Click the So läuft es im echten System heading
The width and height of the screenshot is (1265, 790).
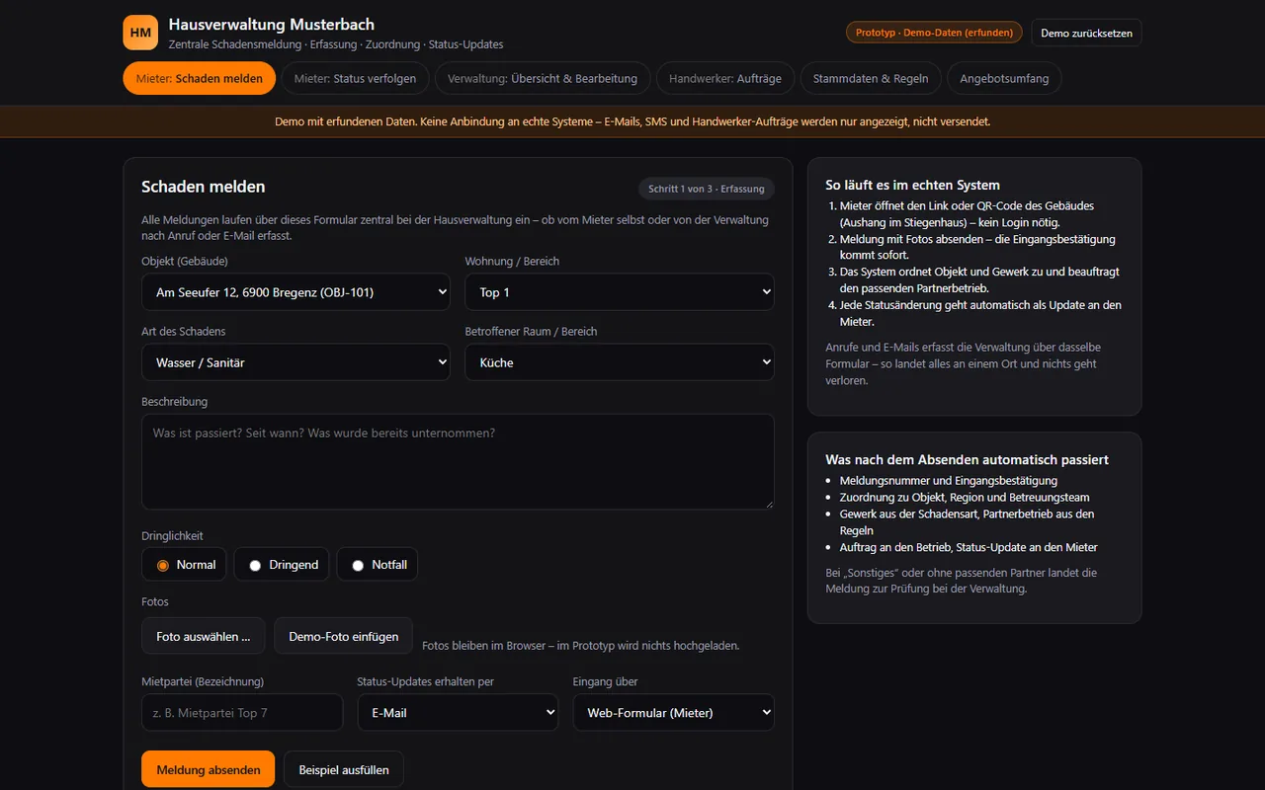point(913,185)
